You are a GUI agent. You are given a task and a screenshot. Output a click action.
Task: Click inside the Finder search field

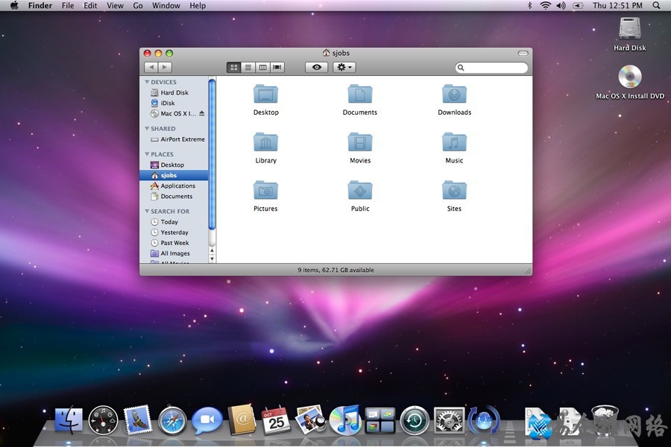pyautogui.click(x=492, y=67)
